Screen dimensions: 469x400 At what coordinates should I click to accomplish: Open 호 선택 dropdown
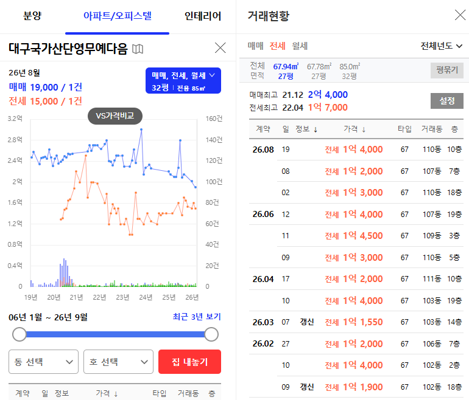[x=118, y=362]
